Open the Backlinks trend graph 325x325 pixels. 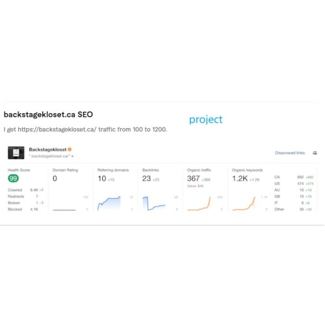[154, 203]
